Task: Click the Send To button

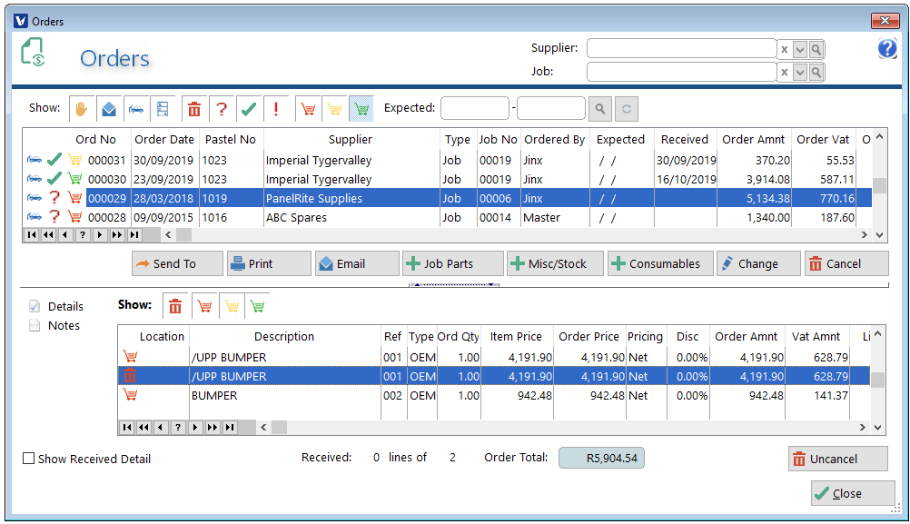Action: point(177,263)
